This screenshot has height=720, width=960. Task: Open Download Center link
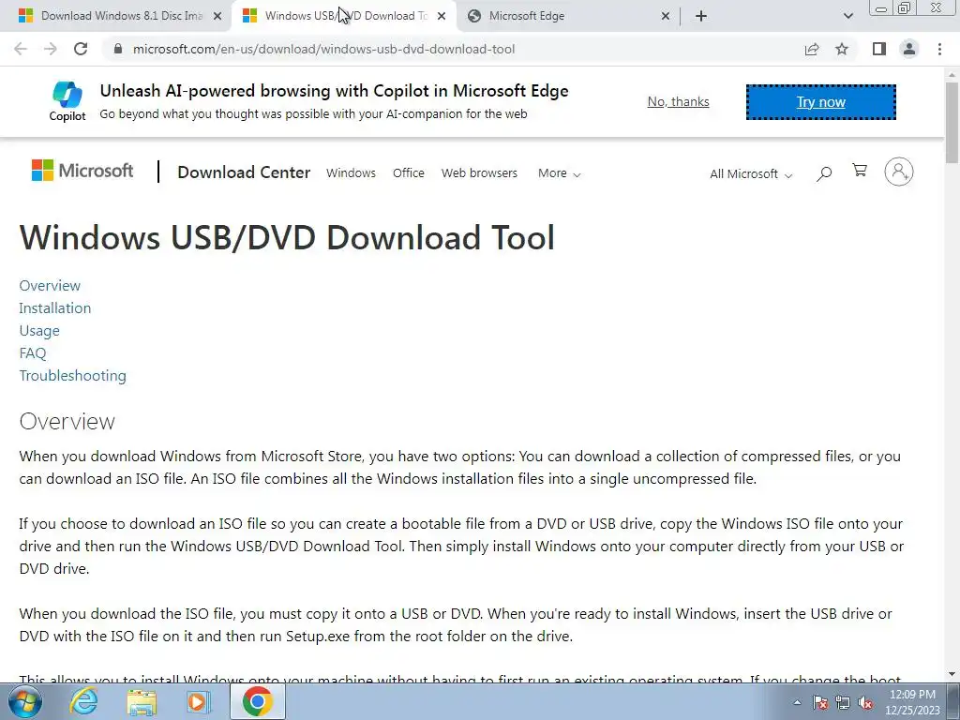244,172
